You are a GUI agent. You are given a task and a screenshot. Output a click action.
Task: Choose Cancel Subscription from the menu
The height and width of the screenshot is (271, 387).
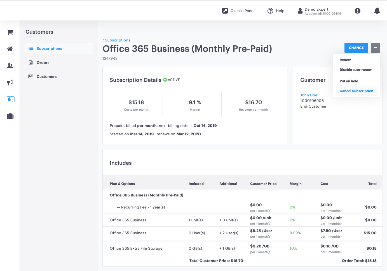(356, 91)
